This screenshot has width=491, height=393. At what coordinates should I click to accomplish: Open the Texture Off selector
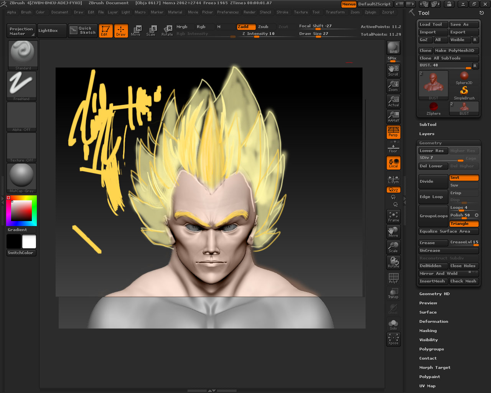click(x=21, y=147)
